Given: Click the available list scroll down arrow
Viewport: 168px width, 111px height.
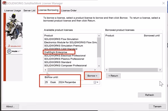Looking at the screenshot, I should point(99,66).
